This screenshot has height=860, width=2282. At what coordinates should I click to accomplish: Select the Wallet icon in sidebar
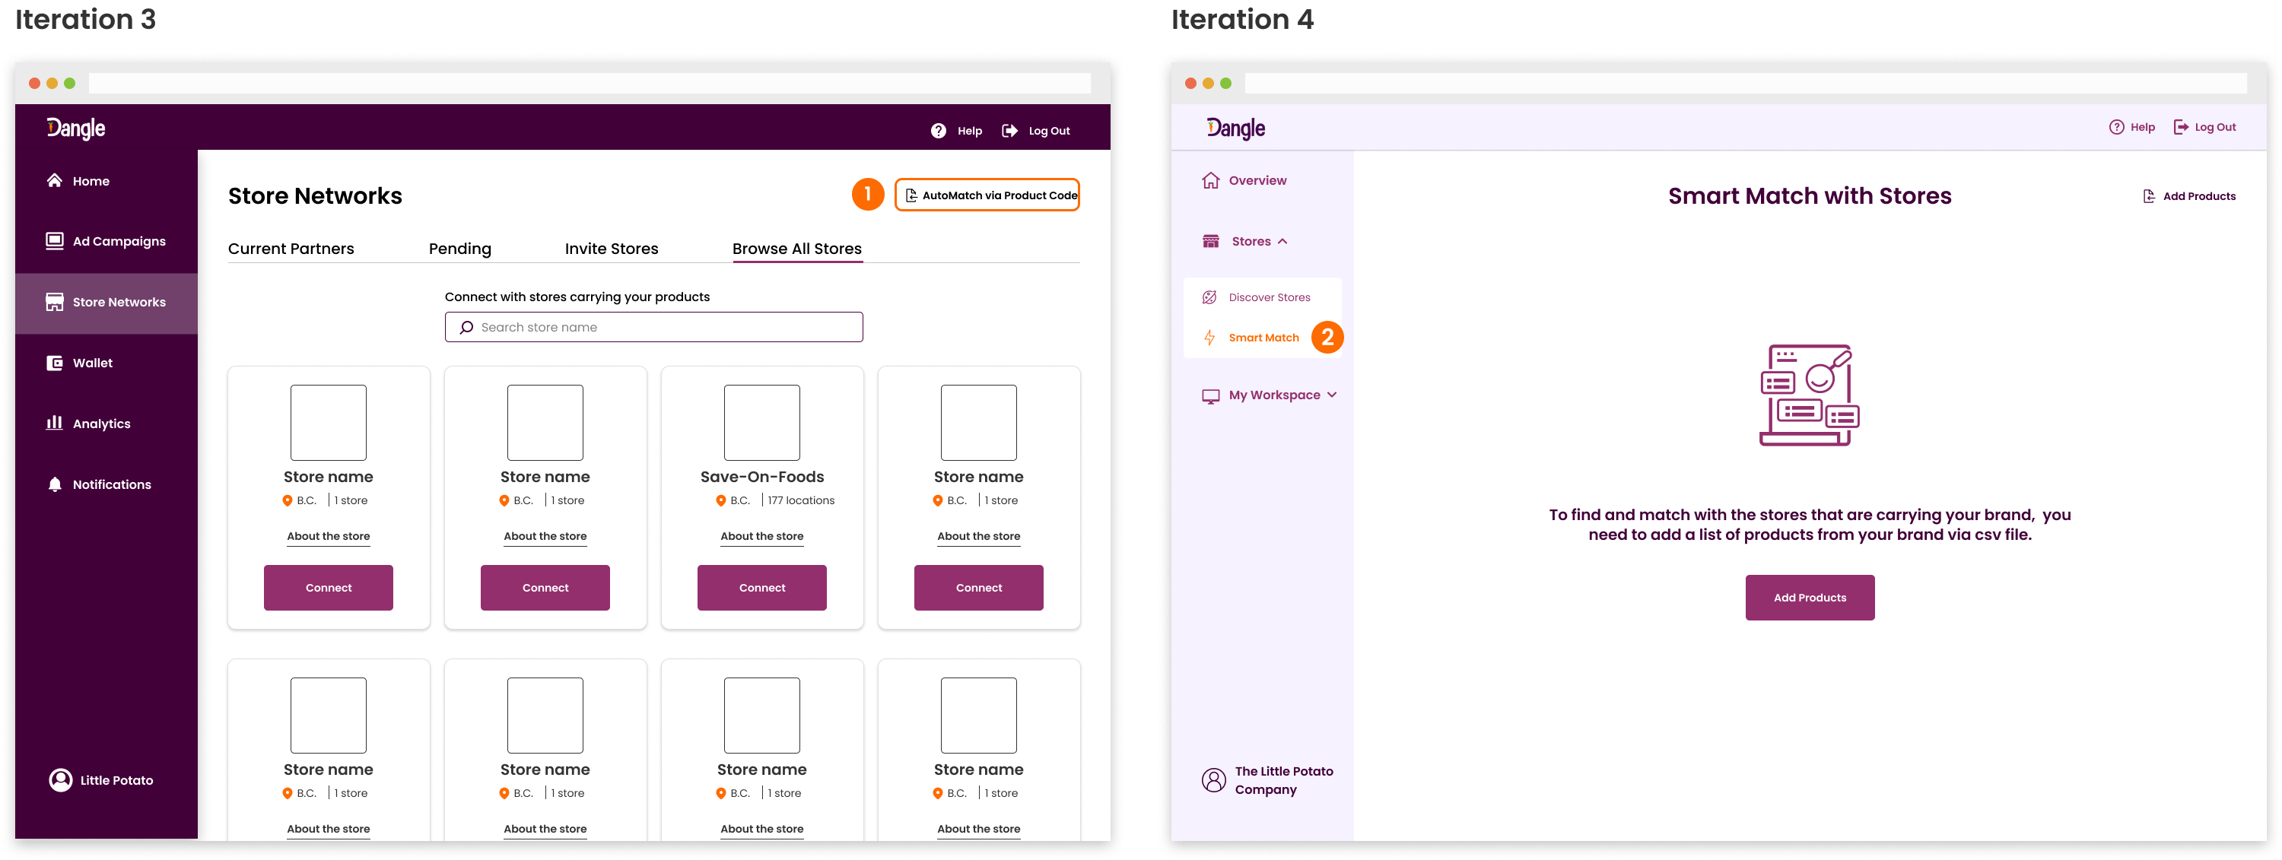[55, 363]
